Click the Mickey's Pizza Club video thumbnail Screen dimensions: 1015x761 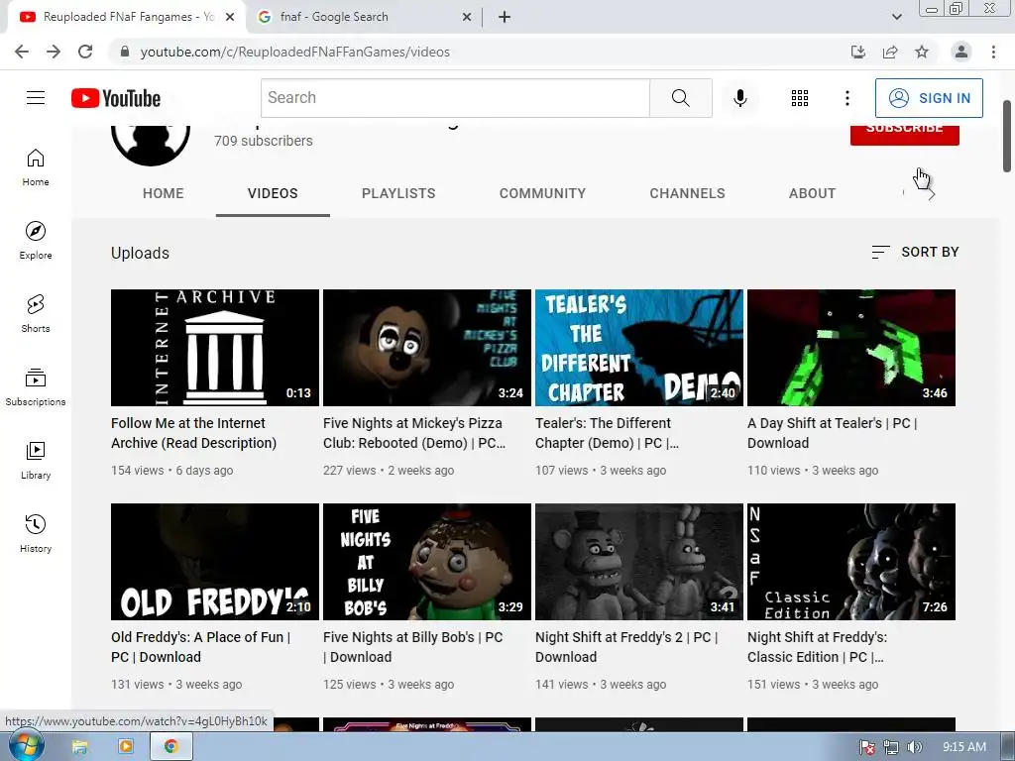[427, 348]
